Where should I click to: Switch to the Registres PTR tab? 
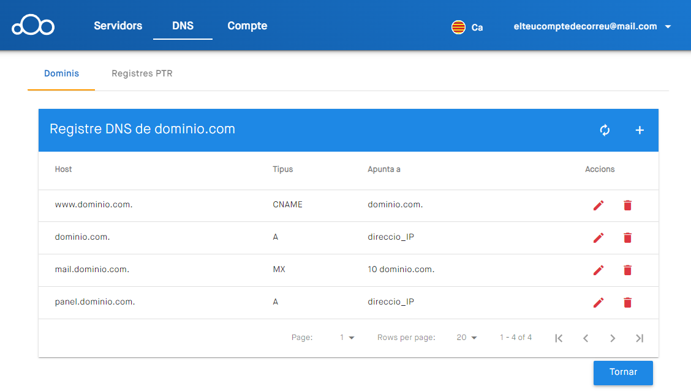[142, 73]
